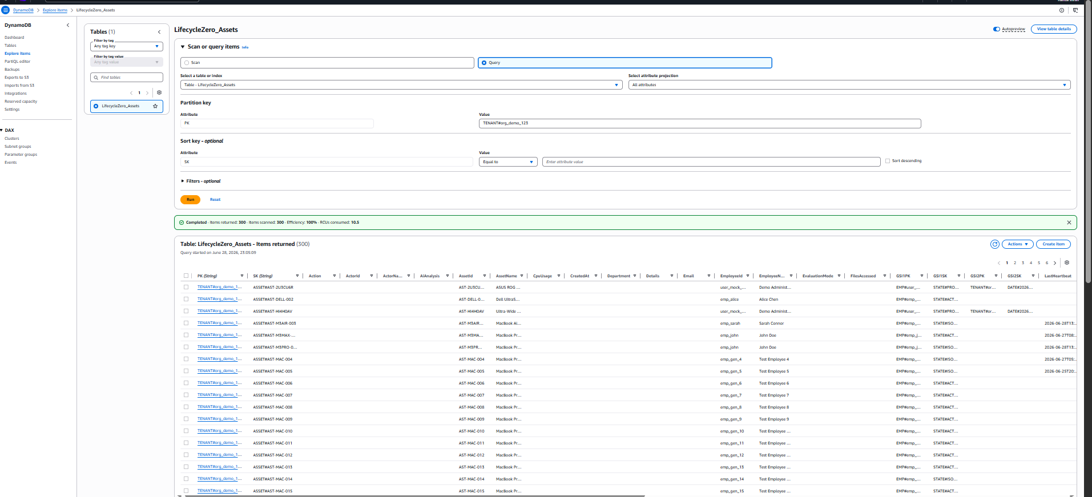Open the hamburger navigation menu icon
This screenshot has height=497, width=1092.
pyautogui.click(x=6, y=10)
